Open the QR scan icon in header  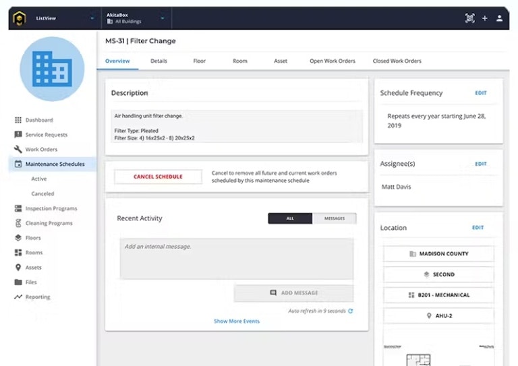(x=469, y=18)
